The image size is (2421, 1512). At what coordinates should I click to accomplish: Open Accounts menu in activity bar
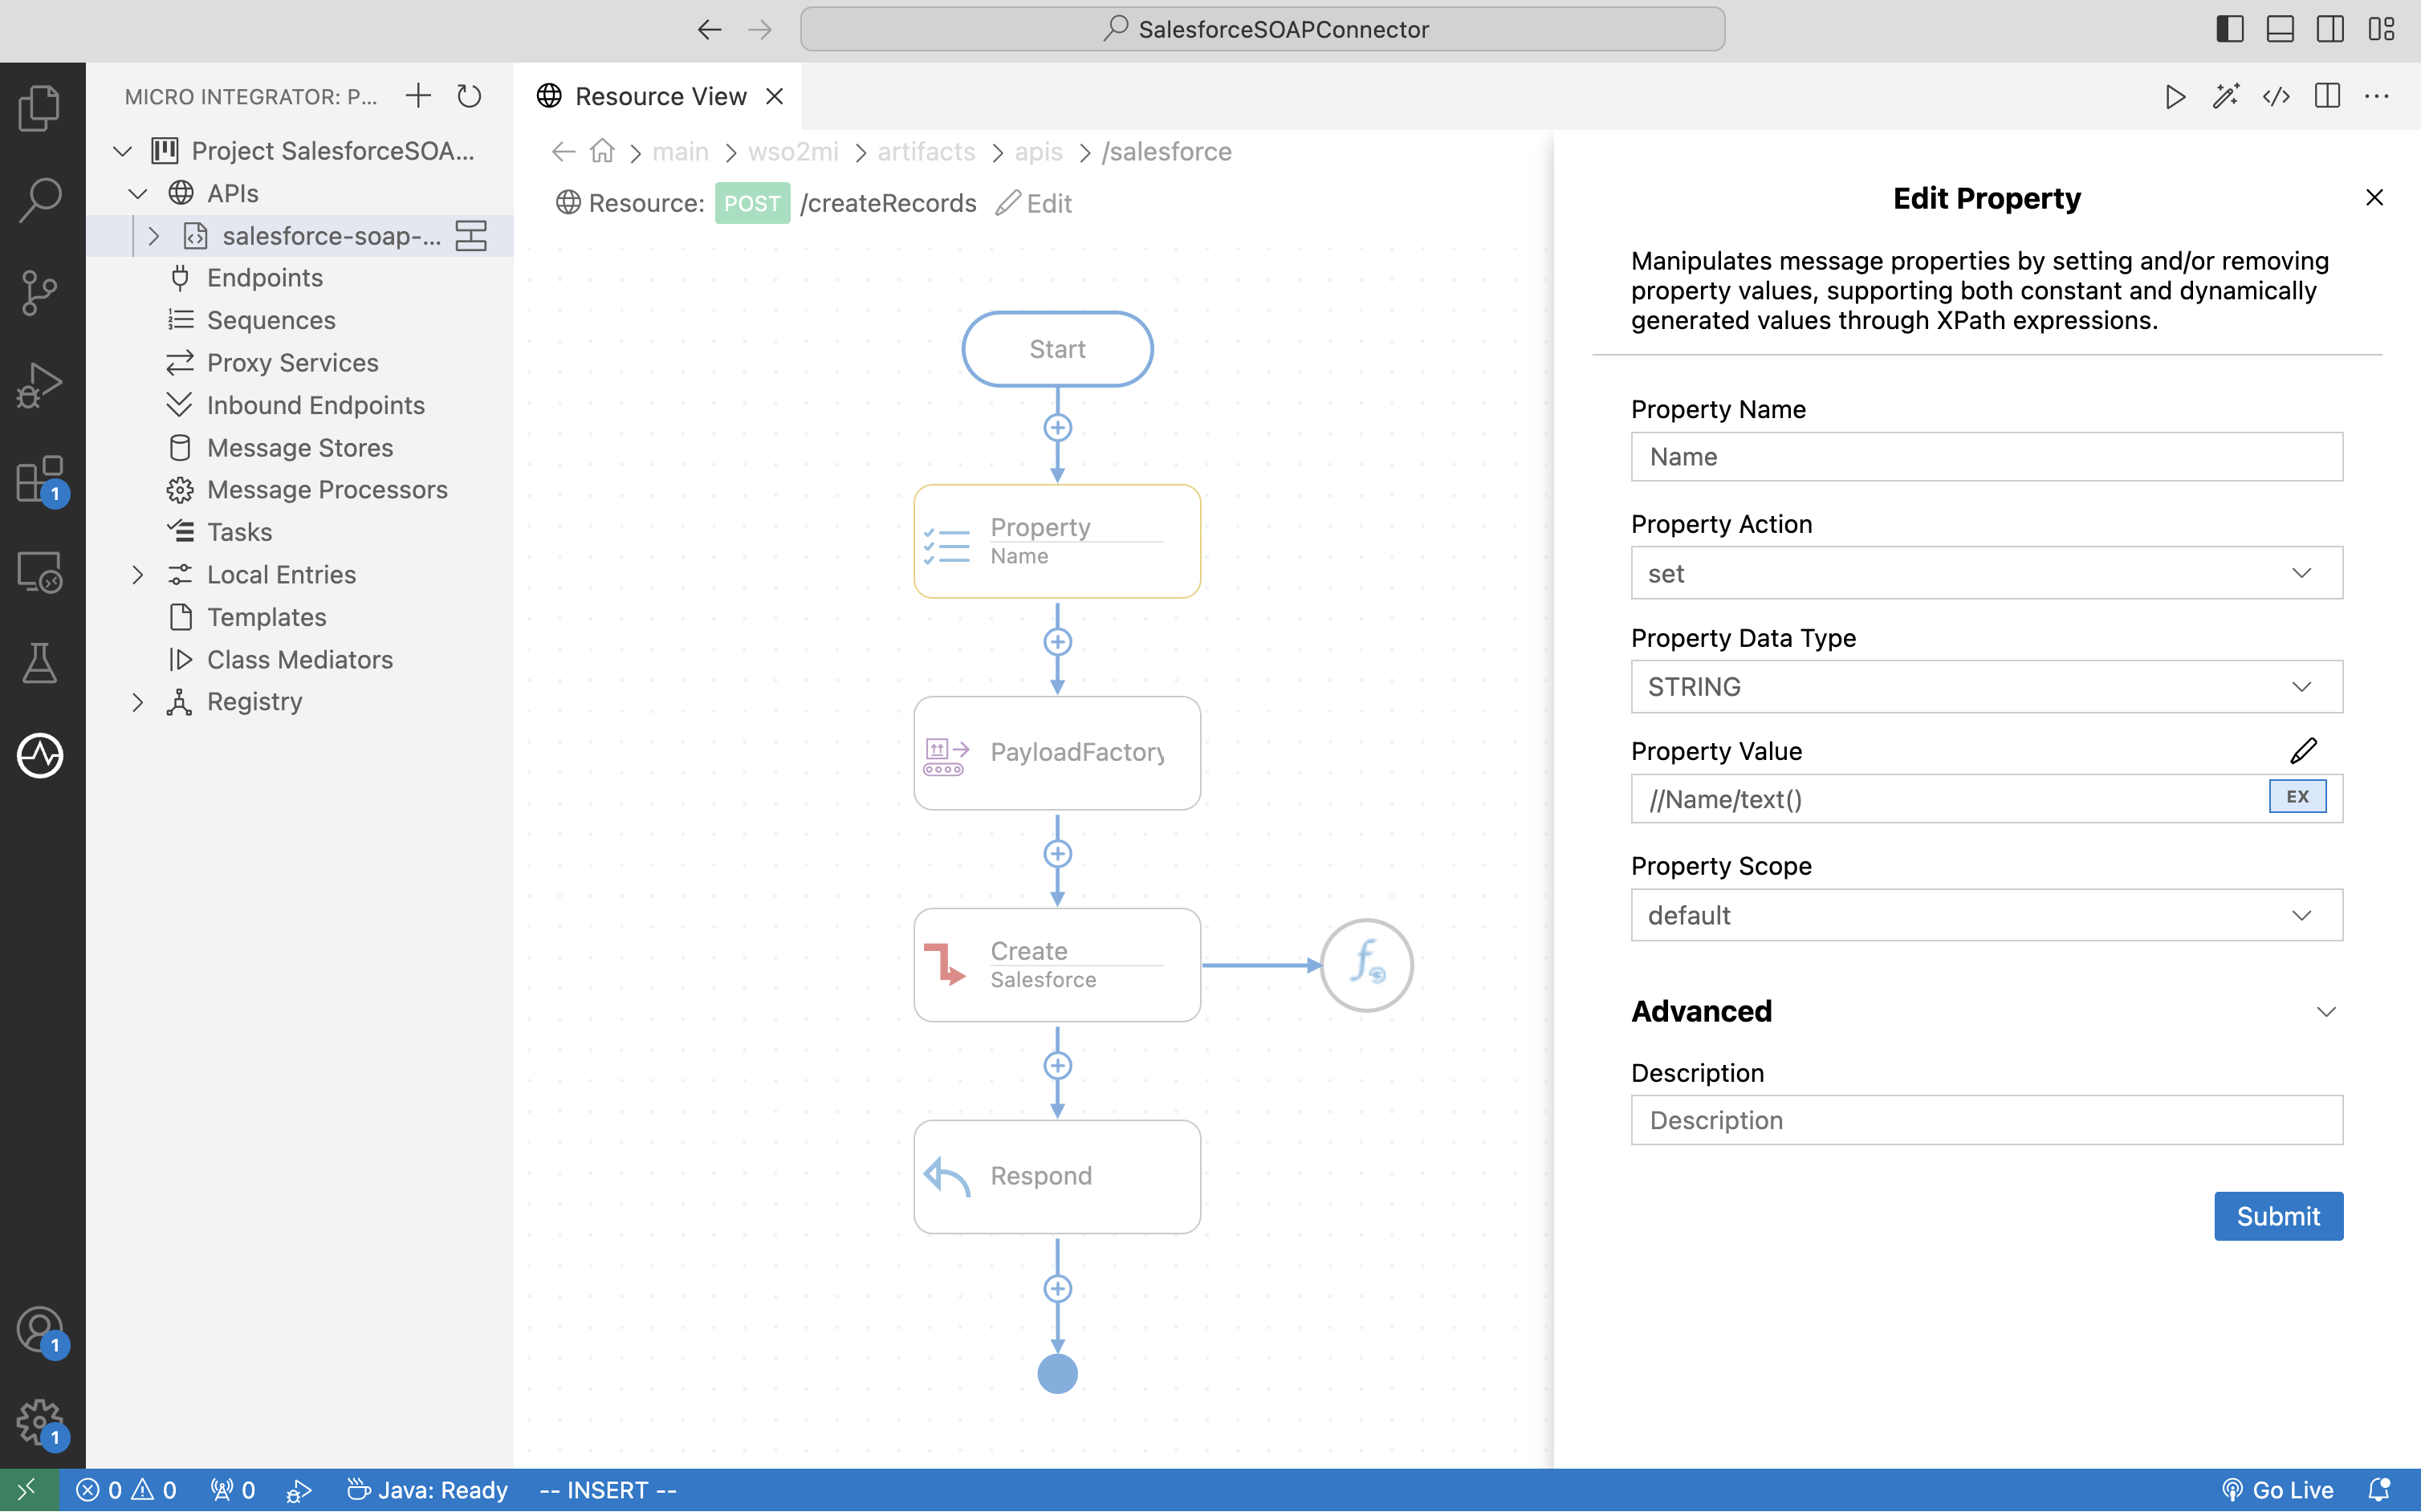pos(40,1331)
